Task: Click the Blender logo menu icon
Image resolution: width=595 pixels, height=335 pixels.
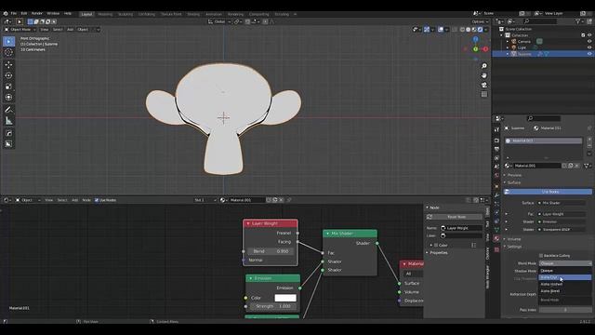Action: click(6, 14)
